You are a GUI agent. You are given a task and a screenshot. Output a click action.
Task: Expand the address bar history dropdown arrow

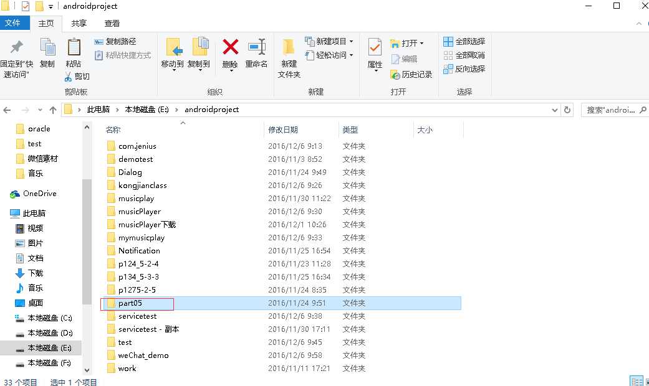554,110
